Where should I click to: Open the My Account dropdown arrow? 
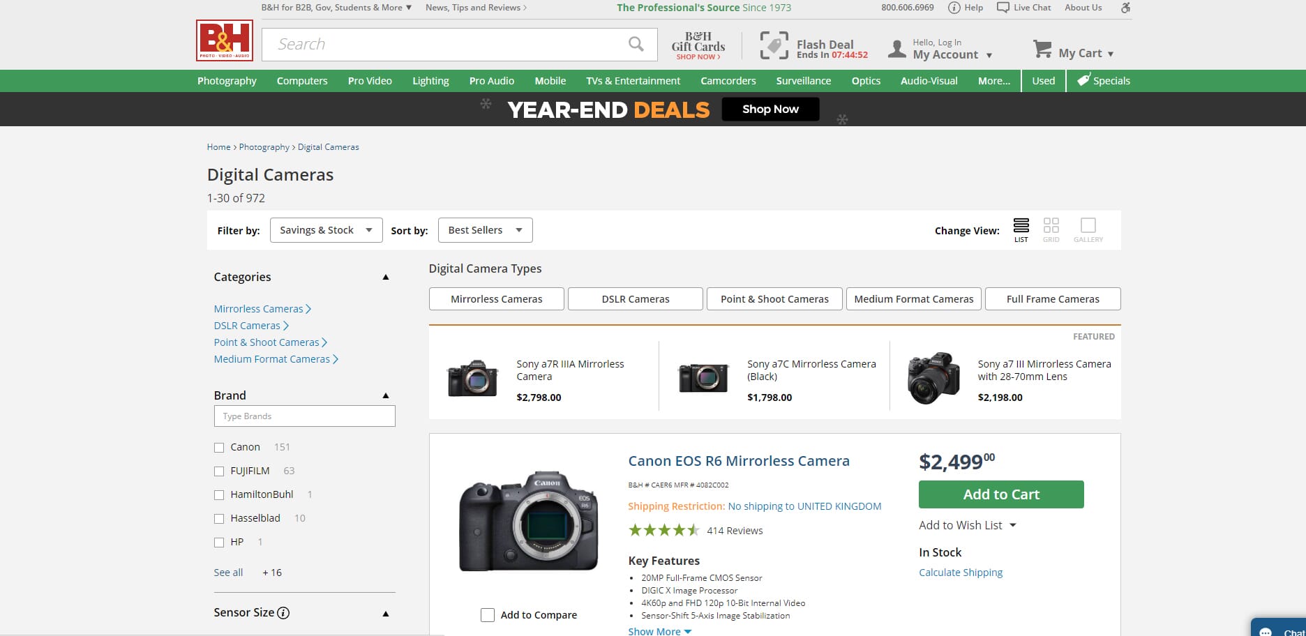click(989, 55)
